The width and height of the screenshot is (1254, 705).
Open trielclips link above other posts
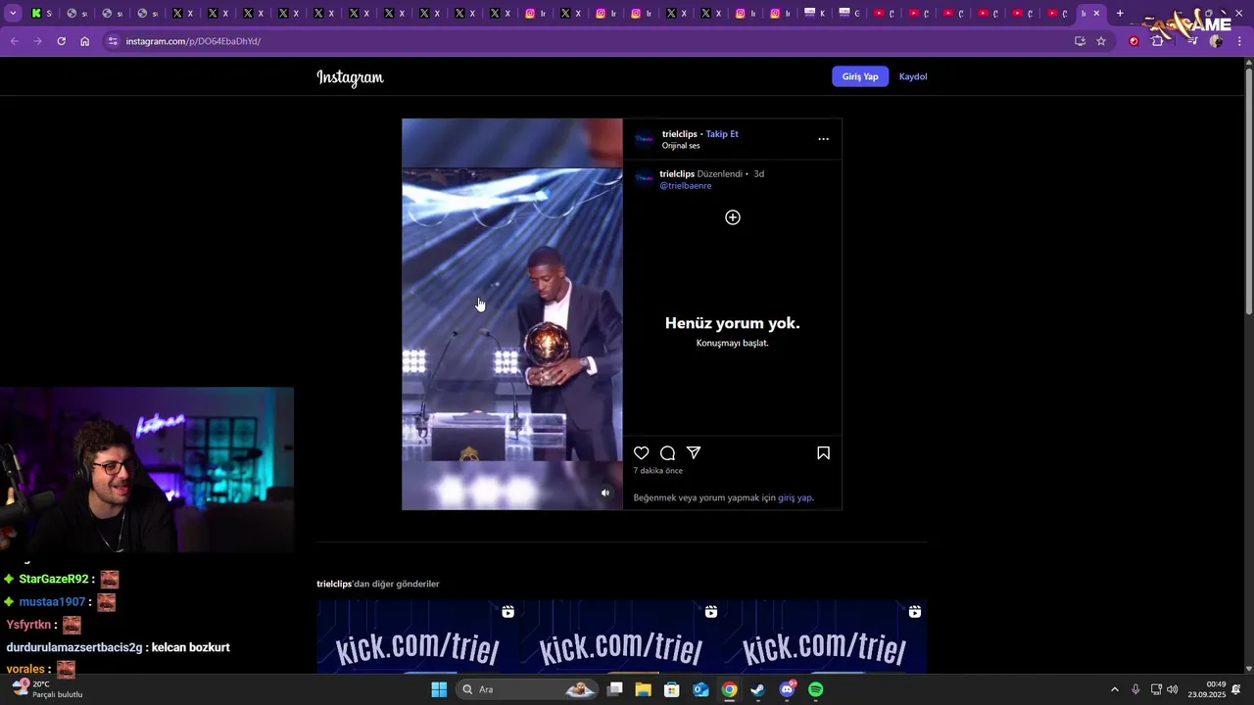coord(334,584)
